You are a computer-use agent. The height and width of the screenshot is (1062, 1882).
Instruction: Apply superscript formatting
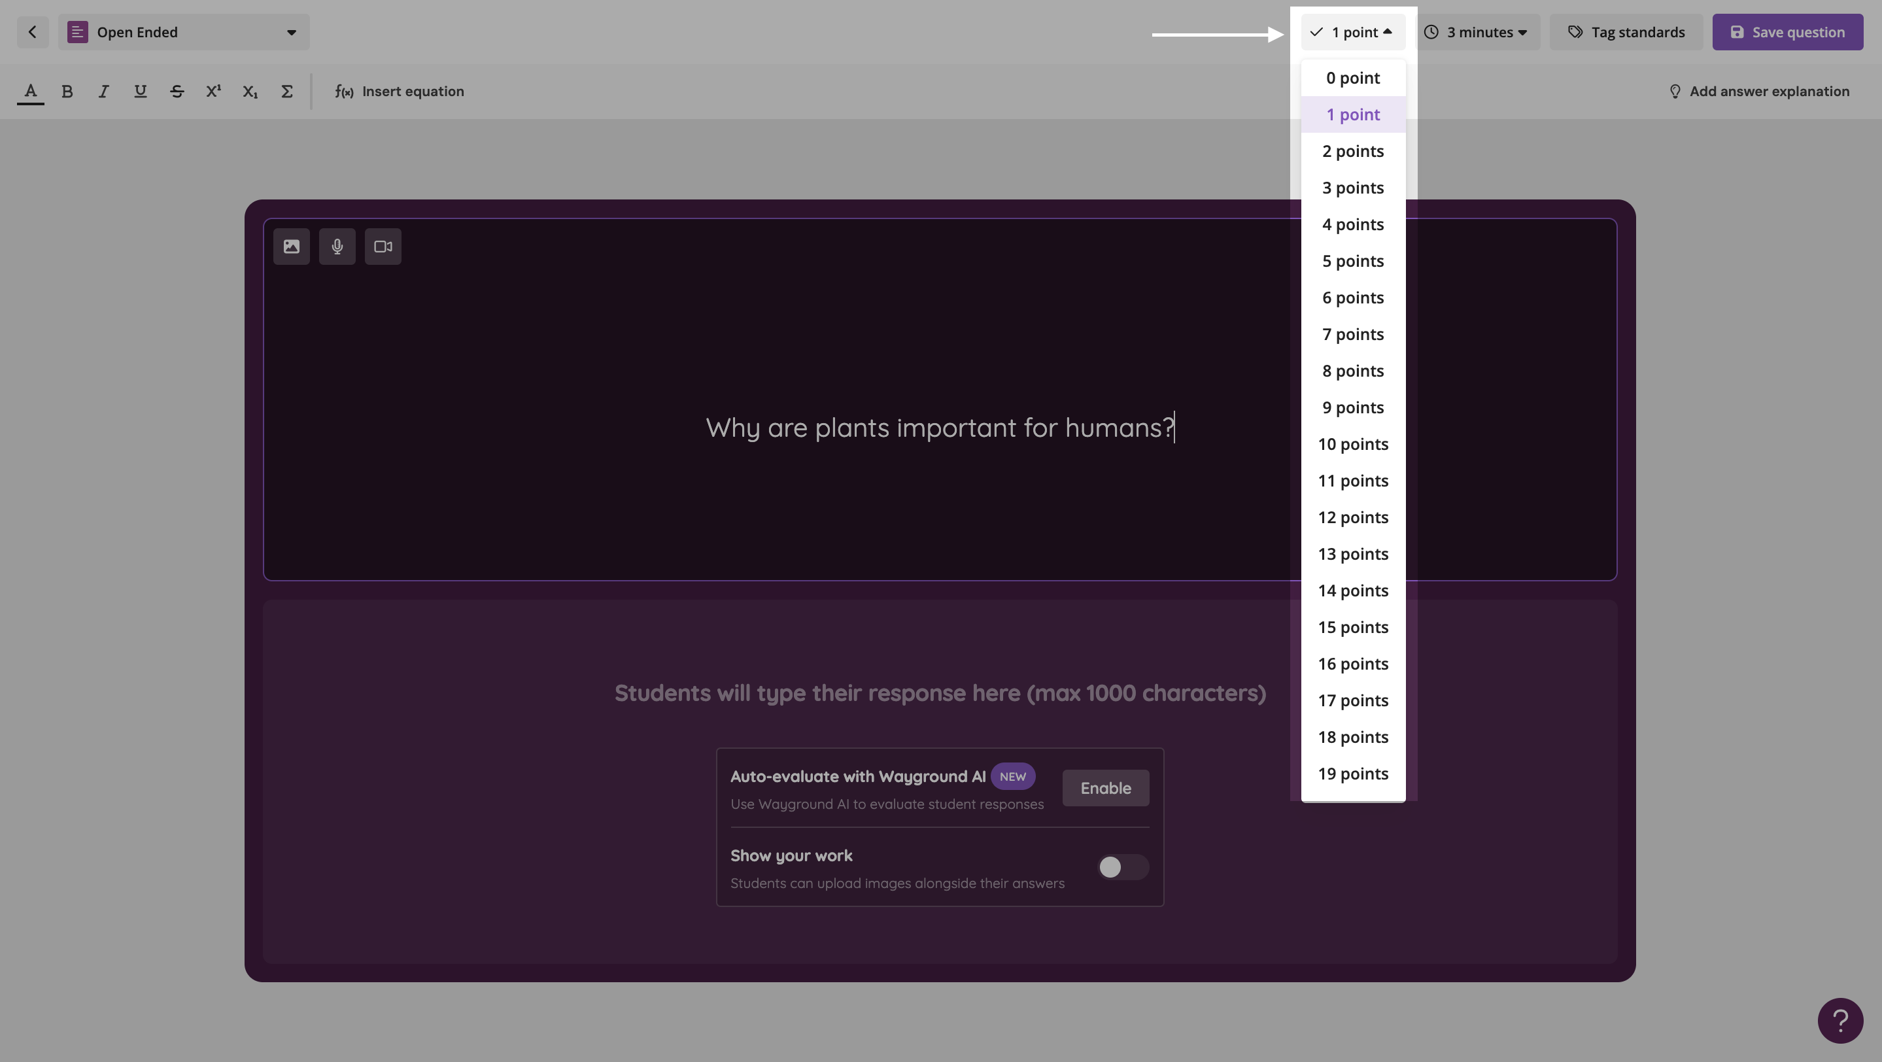(x=213, y=92)
